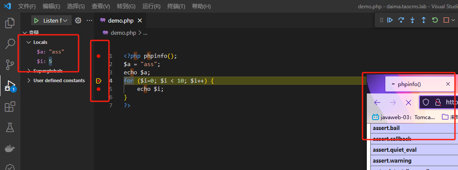Open the 转到(G) menu
Image resolution: width=458 pixels, height=170 pixels.
point(126,6)
